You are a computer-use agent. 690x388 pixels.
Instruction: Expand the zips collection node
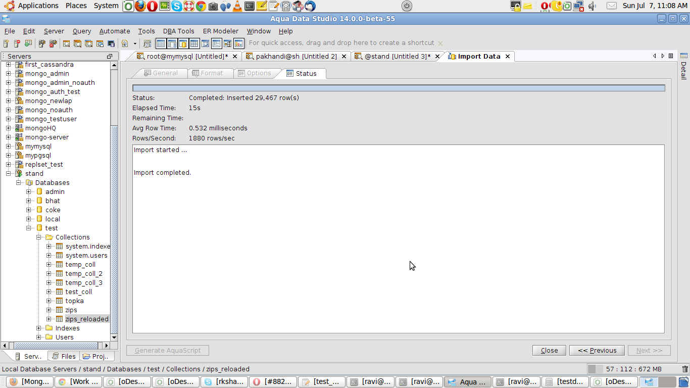point(48,310)
